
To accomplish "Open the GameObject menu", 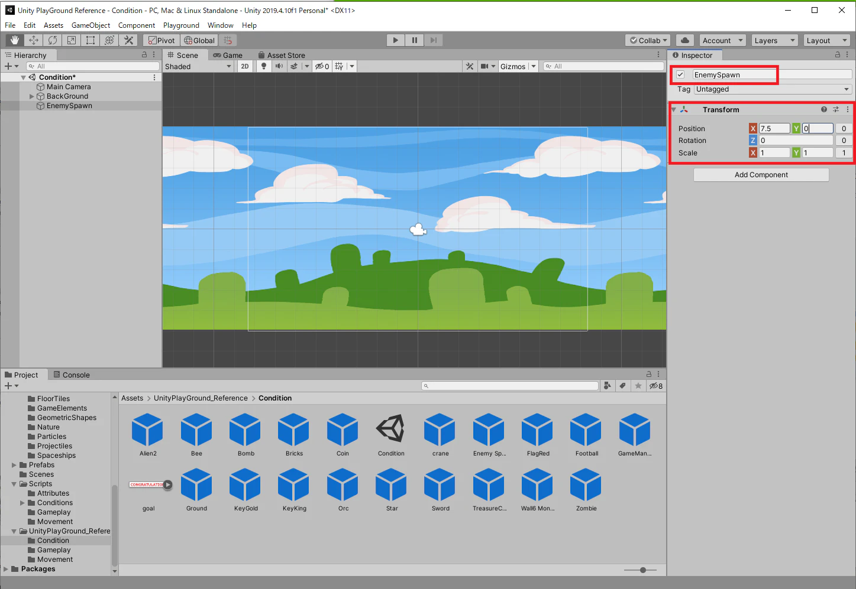I will coord(91,25).
